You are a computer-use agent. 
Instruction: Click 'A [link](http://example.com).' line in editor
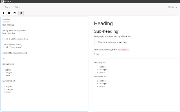(15, 53)
